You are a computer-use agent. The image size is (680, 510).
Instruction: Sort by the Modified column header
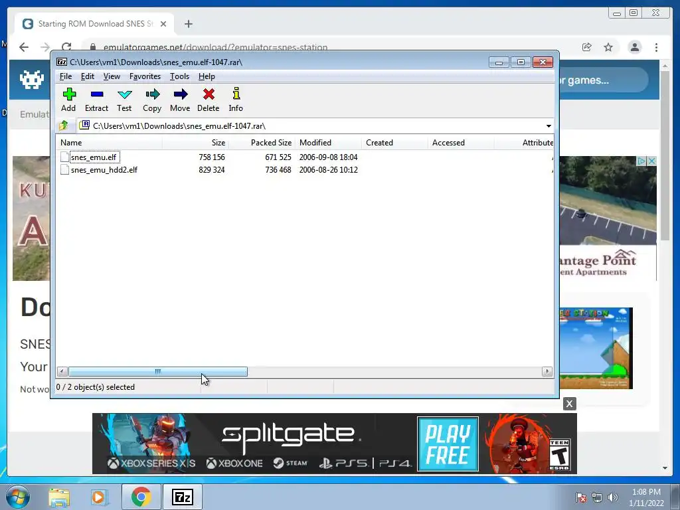pyautogui.click(x=328, y=143)
